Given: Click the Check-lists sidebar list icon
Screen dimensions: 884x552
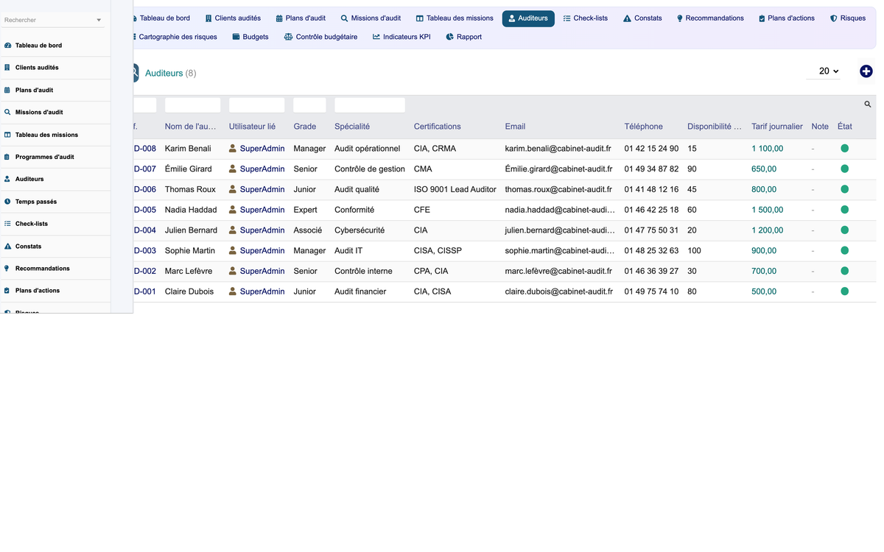Looking at the screenshot, I should click(x=7, y=224).
